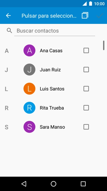Tap the magnifier search icon

[9, 30]
